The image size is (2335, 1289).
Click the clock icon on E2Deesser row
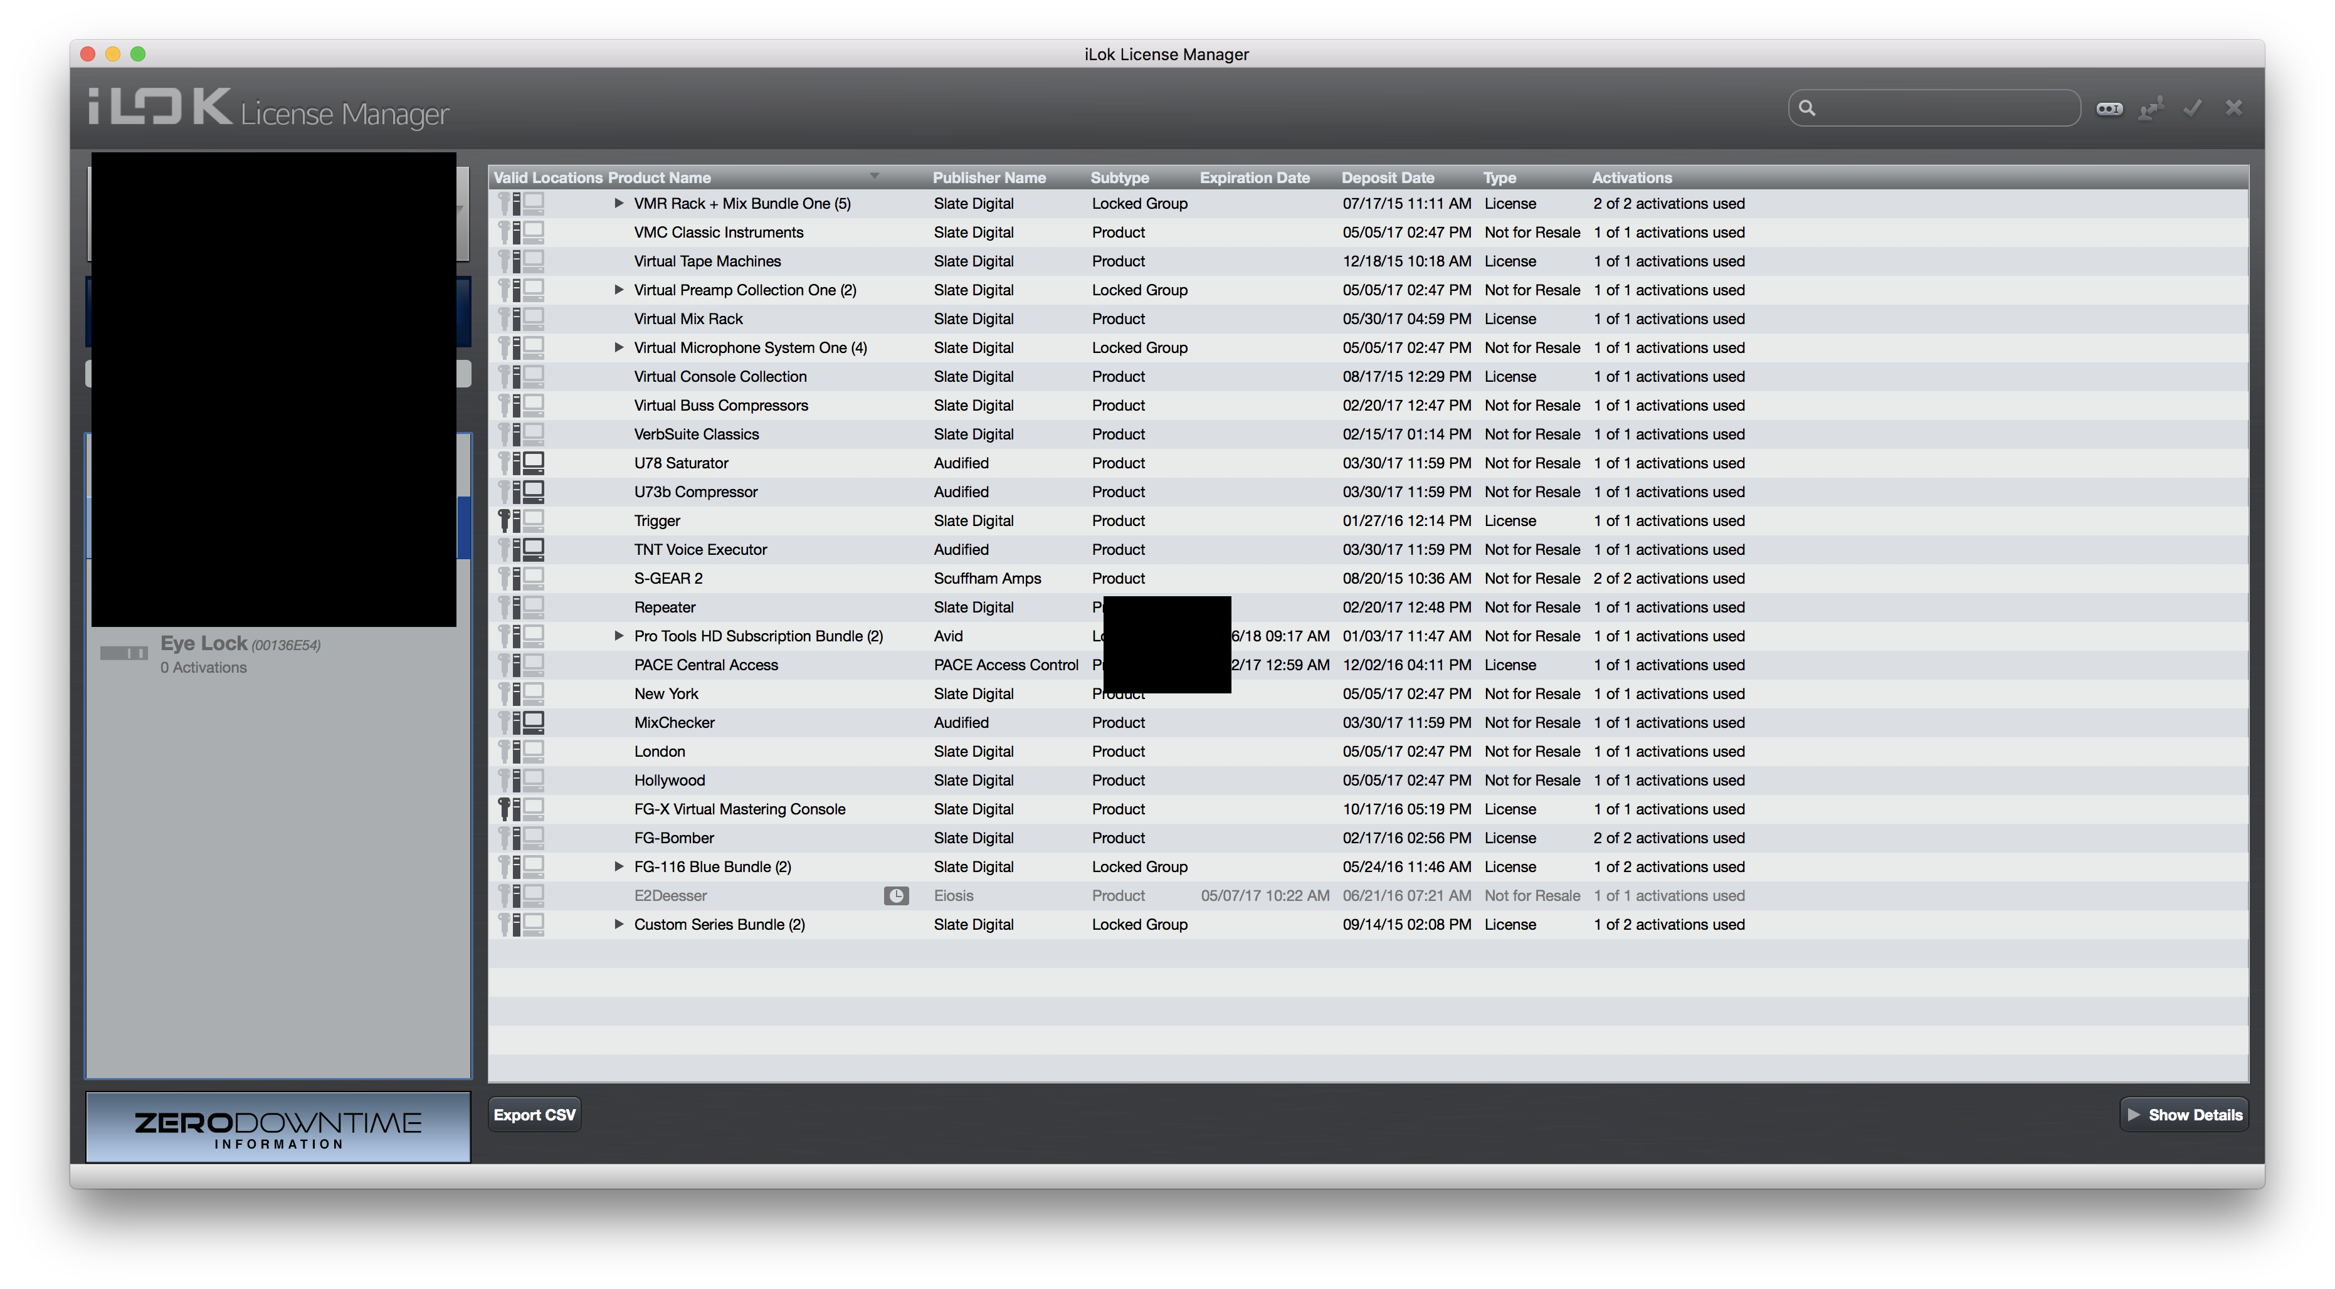pos(897,896)
